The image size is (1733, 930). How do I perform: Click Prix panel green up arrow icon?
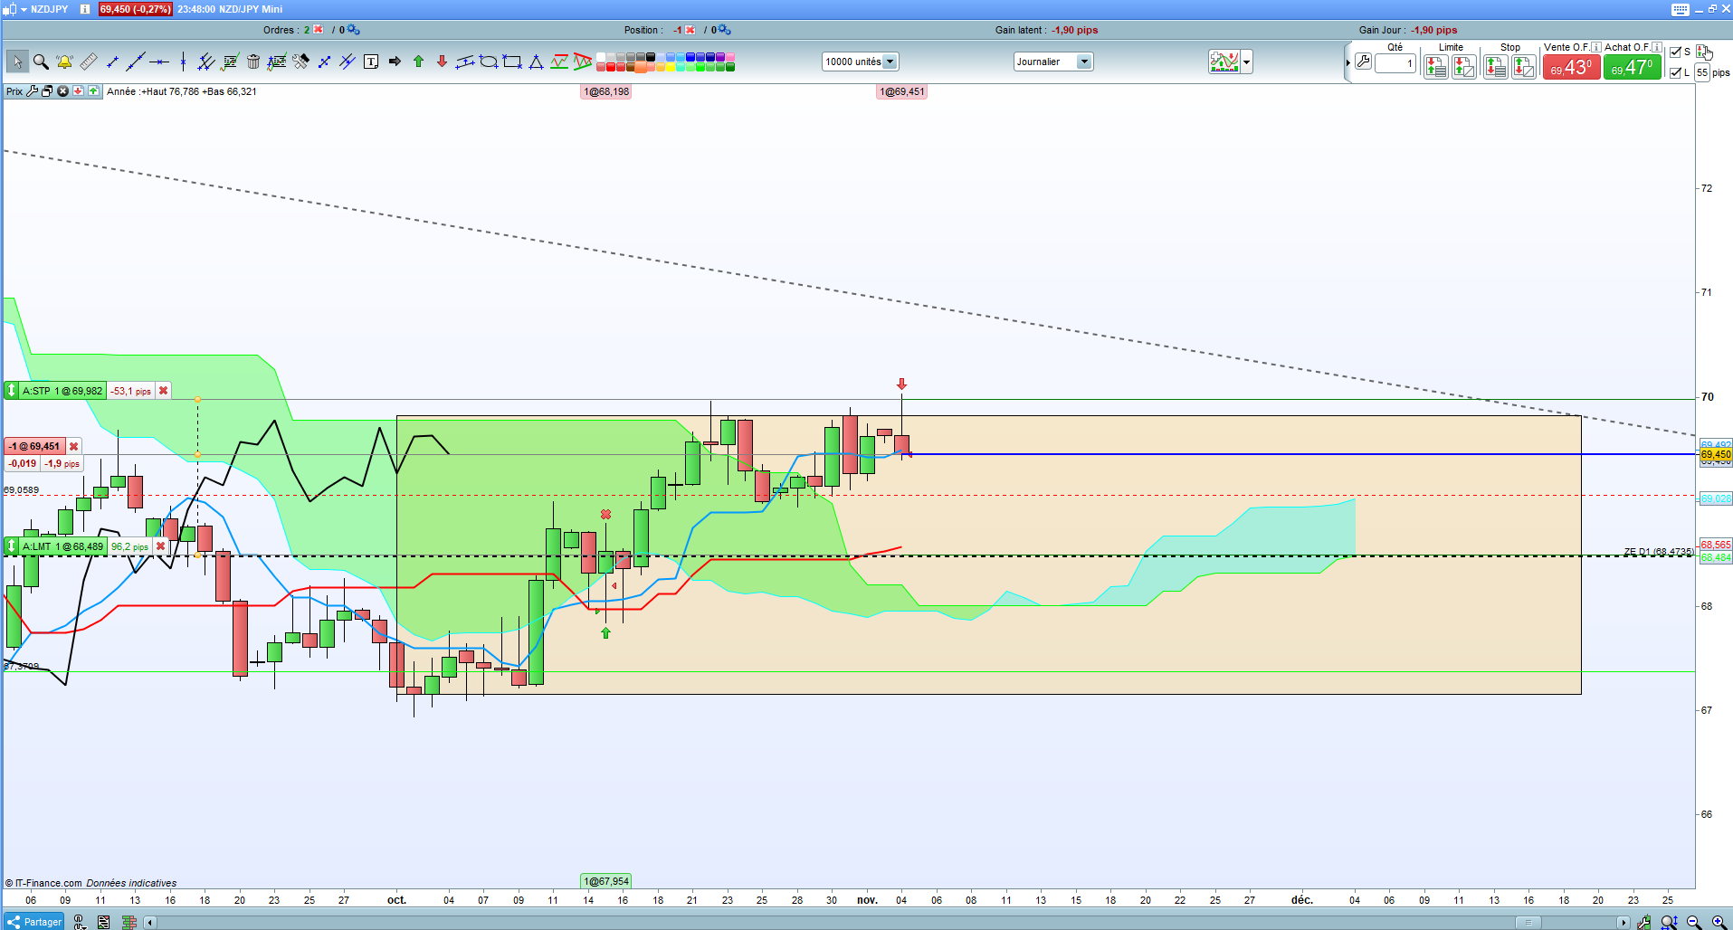93,91
